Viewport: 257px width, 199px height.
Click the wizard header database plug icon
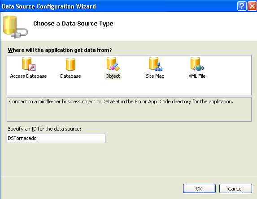(x=15, y=27)
